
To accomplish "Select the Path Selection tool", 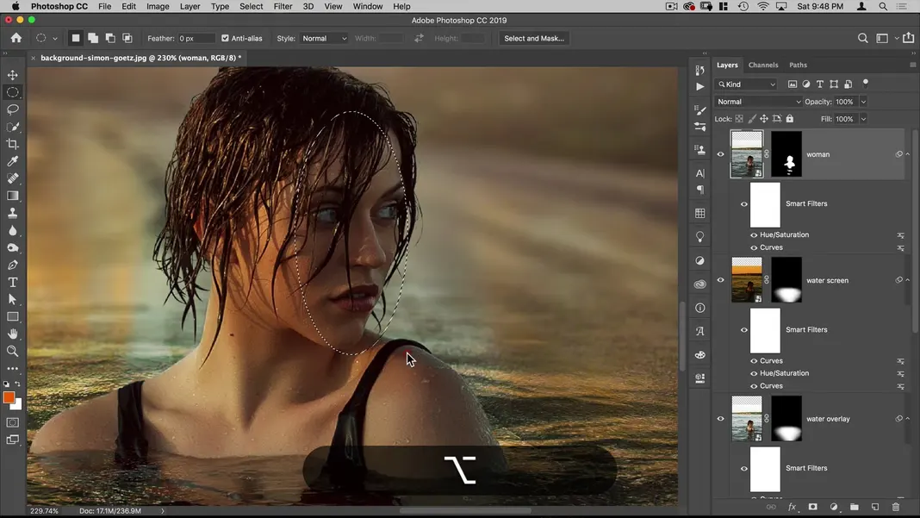I will click(x=12, y=300).
